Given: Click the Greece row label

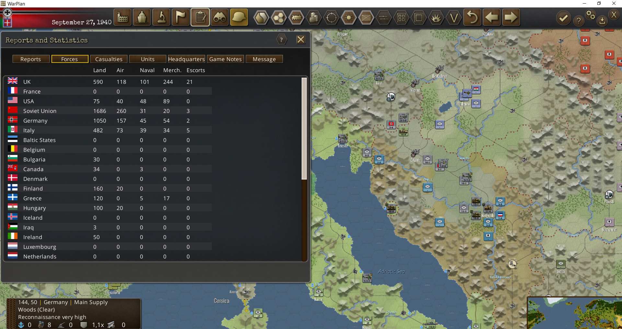Looking at the screenshot, I should tap(32, 198).
